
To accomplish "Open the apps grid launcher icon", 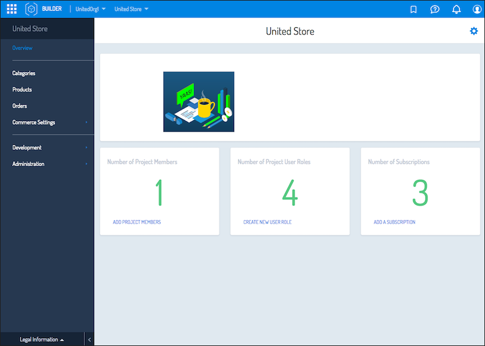I will [12, 9].
